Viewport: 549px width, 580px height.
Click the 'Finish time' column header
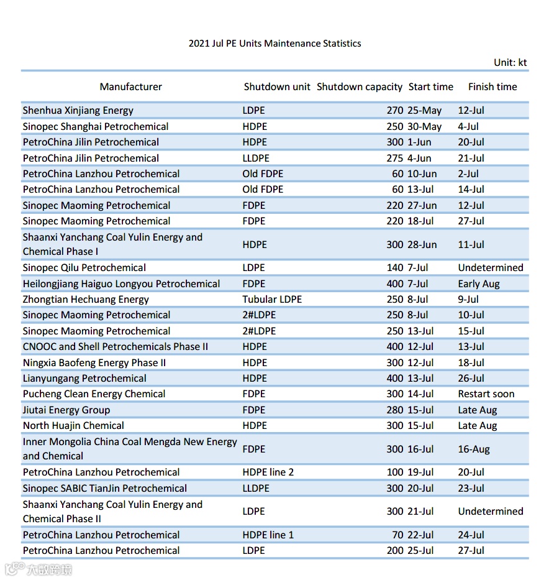(x=492, y=86)
